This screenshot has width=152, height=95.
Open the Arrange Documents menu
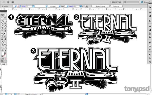[x=13, y=2]
